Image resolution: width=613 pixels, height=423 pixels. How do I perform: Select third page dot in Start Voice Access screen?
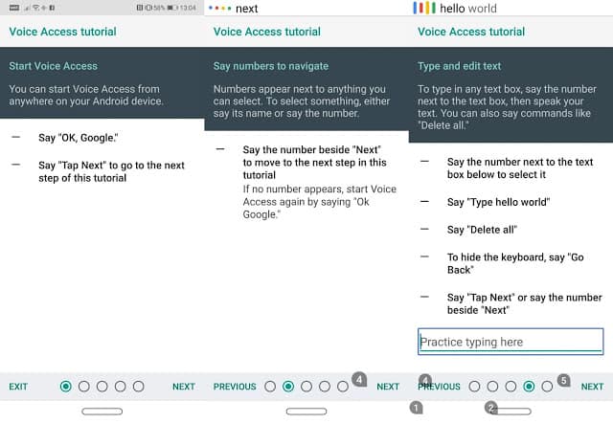point(102,387)
